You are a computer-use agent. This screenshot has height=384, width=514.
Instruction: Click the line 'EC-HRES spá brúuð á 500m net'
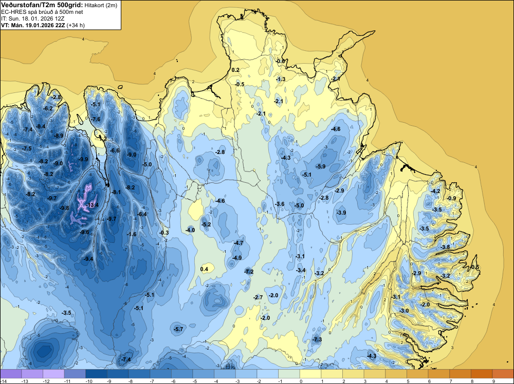pyautogui.click(x=42, y=12)
